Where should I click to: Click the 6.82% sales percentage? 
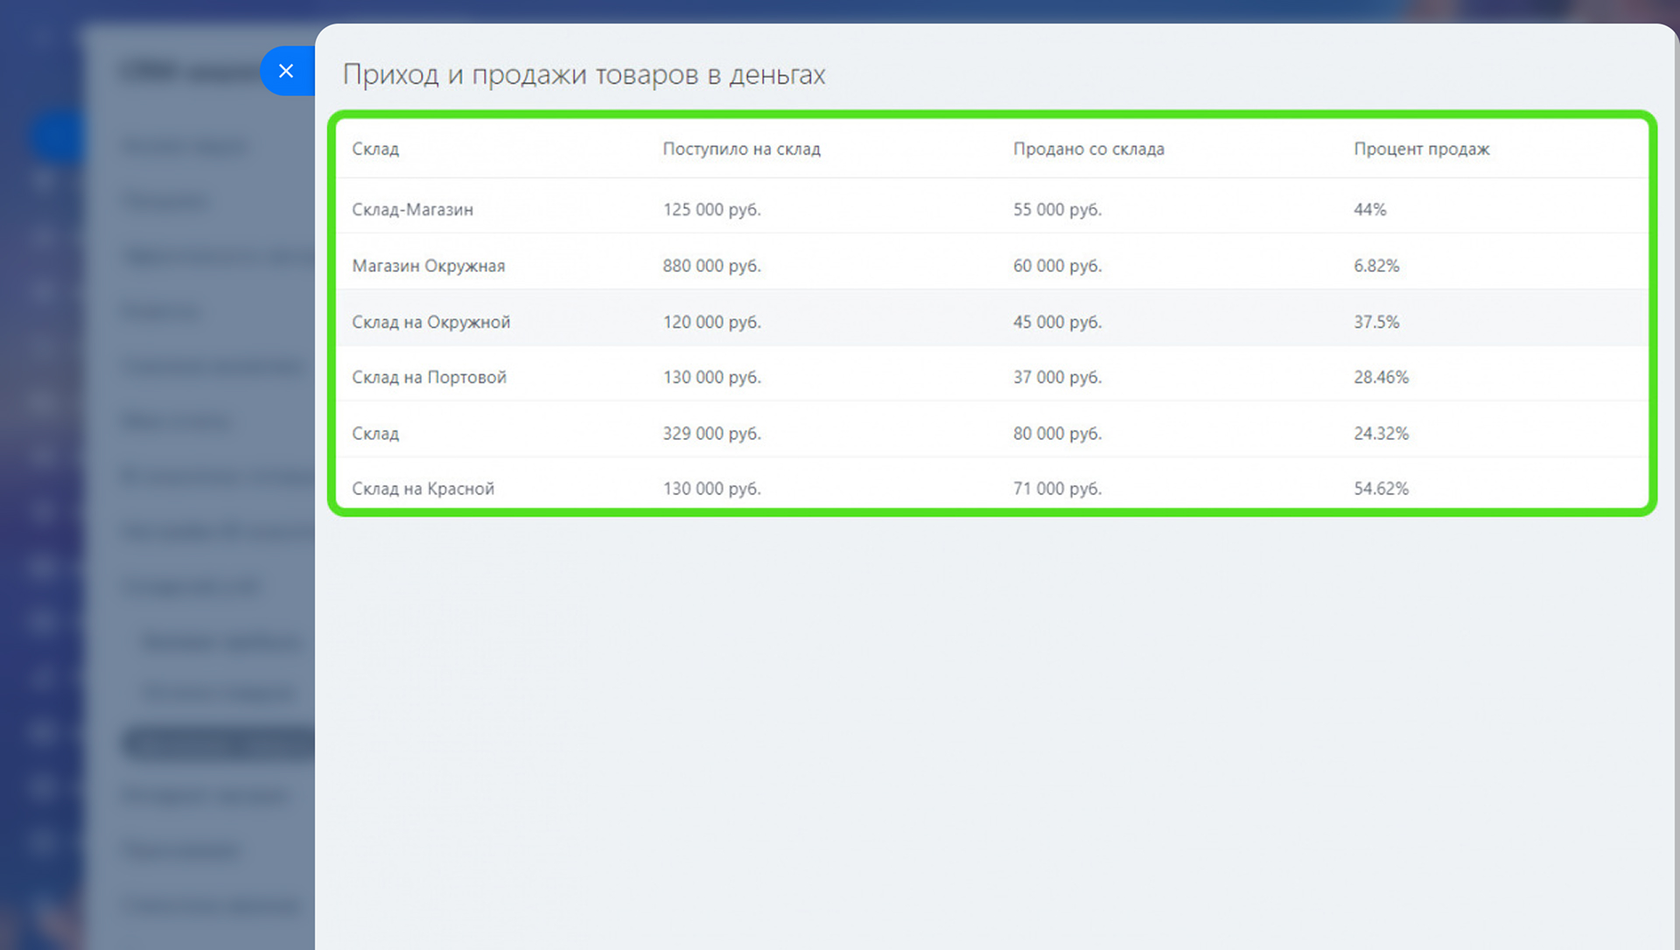[x=1376, y=265]
